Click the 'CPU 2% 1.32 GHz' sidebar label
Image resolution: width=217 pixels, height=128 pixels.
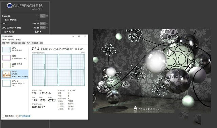tap(17, 49)
